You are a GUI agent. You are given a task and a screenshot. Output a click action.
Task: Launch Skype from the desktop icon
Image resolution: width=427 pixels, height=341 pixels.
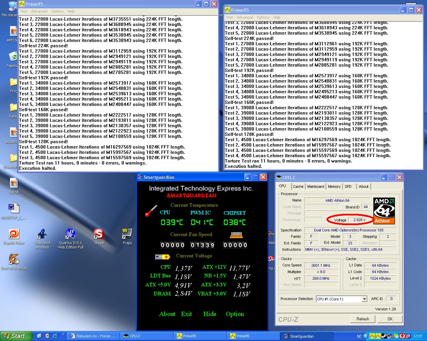pyautogui.click(x=99, y=236)
